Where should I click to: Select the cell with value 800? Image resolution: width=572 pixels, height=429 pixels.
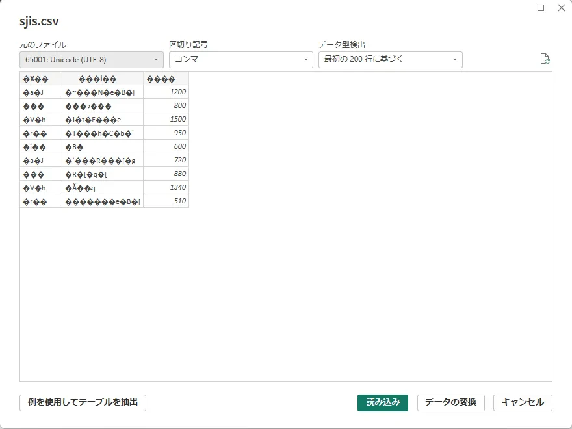[x=166, y=106]
